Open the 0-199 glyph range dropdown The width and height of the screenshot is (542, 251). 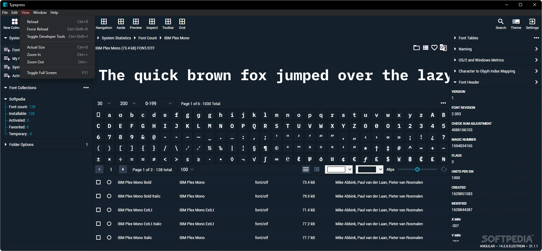[x=158, y=104]
